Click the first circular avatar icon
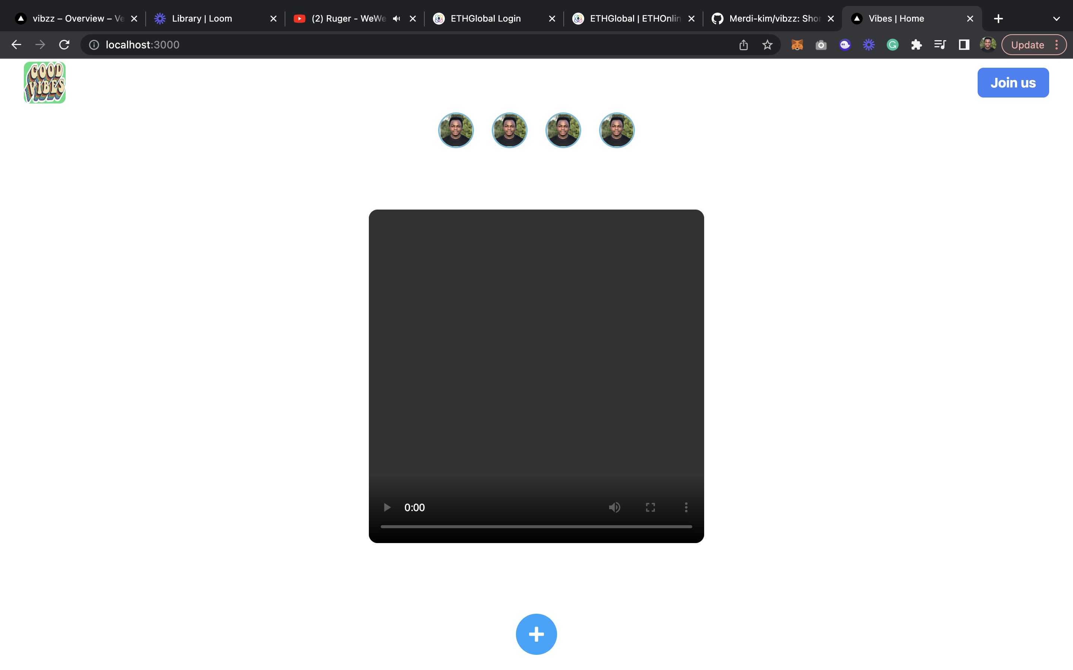Screen dimensions: 1073x670 pos(456,130)
